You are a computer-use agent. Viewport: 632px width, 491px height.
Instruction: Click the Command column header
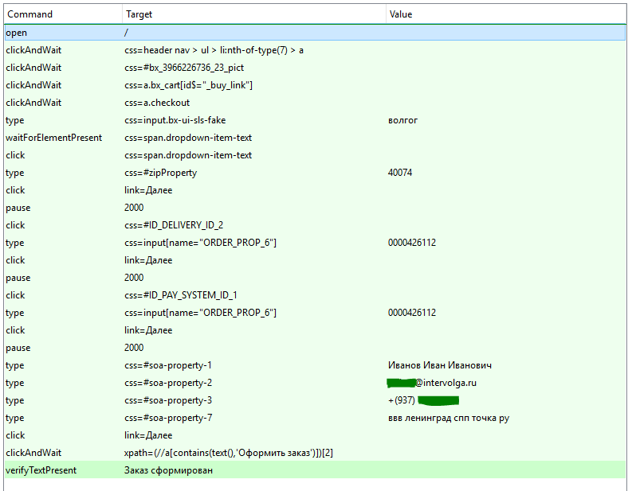(x=29, y=14)
